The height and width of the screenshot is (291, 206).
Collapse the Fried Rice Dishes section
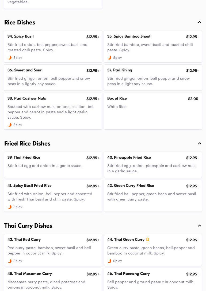(199, 144)
